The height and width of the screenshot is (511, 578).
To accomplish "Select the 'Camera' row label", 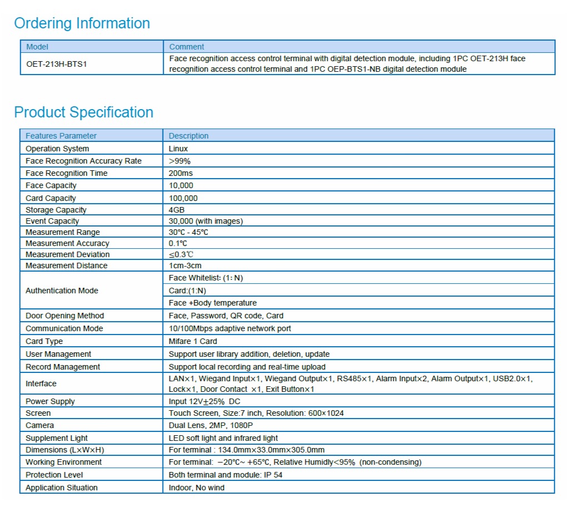I will tap(39, 425).
